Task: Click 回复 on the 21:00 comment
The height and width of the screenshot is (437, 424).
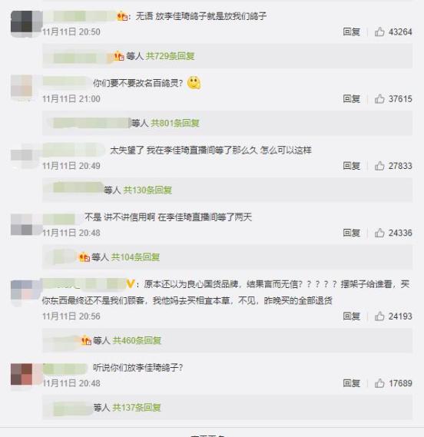Action: [x=352, y=98]
